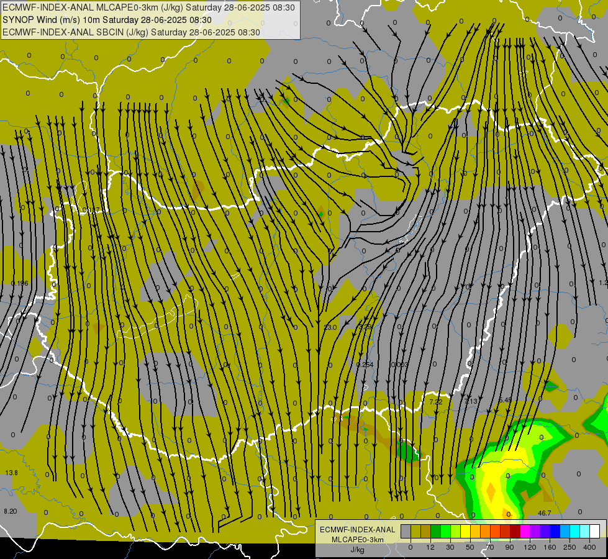Click legend scale value 70
The height and width of the screenshot is (559, 608).
point(490,547)
